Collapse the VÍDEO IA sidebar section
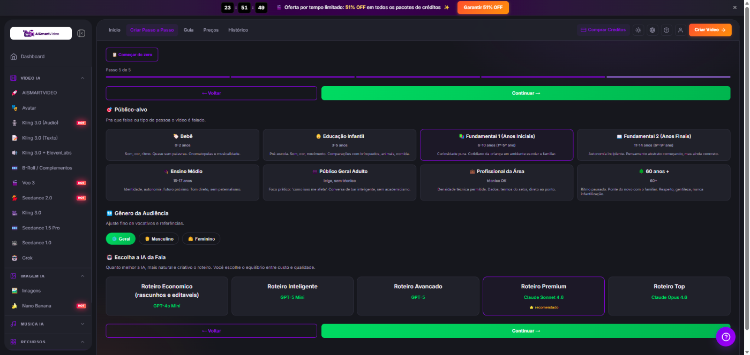 pyautogui.click(x=82, y=78)
